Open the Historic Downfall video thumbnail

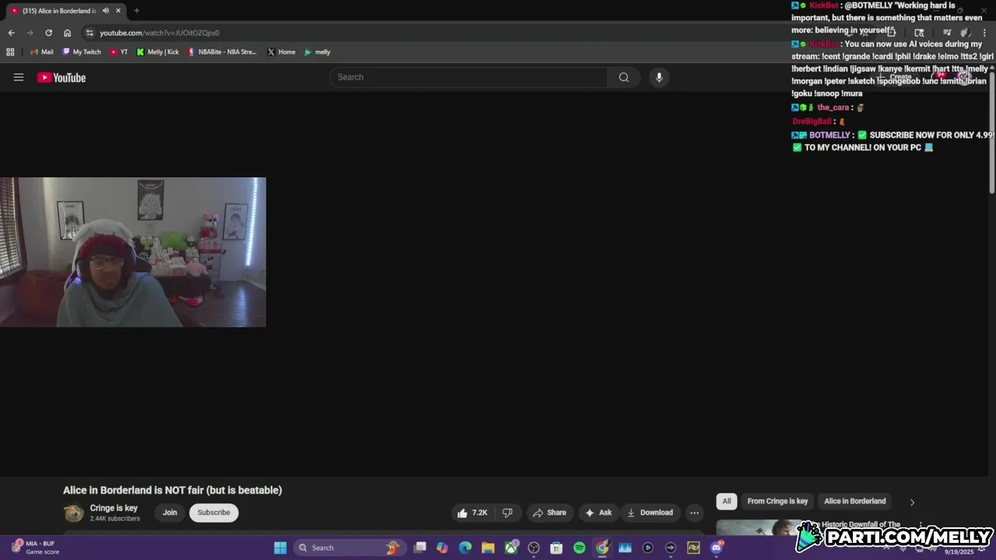(759, 528)
